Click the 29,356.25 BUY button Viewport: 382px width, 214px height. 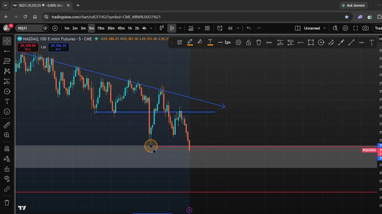tap(58, 47)
